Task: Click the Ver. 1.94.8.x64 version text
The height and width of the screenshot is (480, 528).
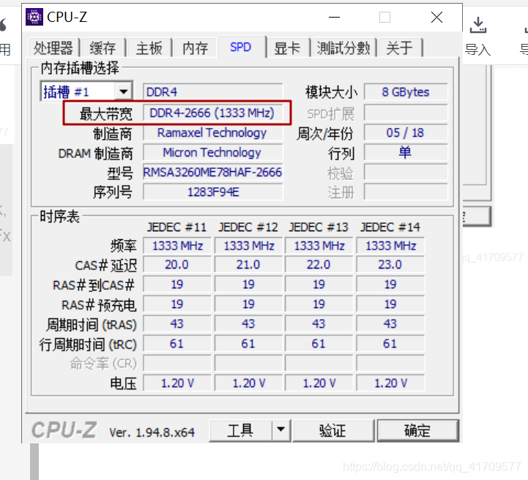Action: tap(152, 432)
